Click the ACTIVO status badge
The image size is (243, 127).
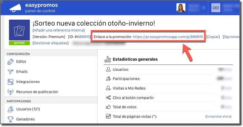(x=19, y=43)
